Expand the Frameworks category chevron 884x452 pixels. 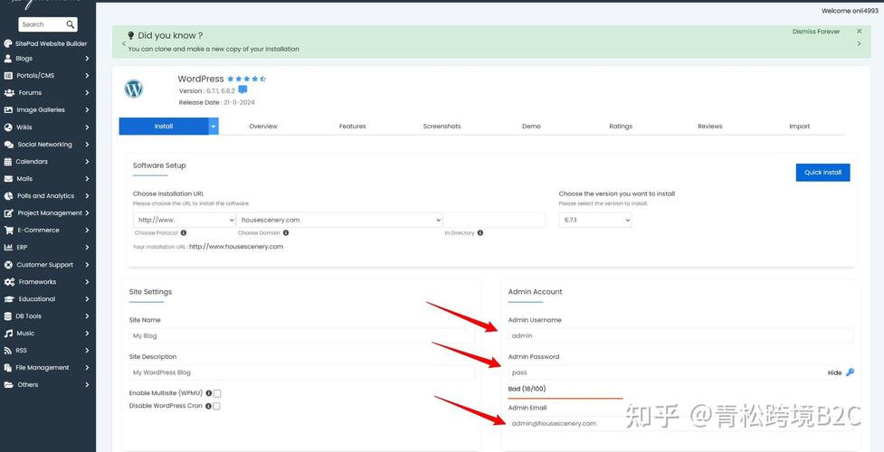[87, 282]
